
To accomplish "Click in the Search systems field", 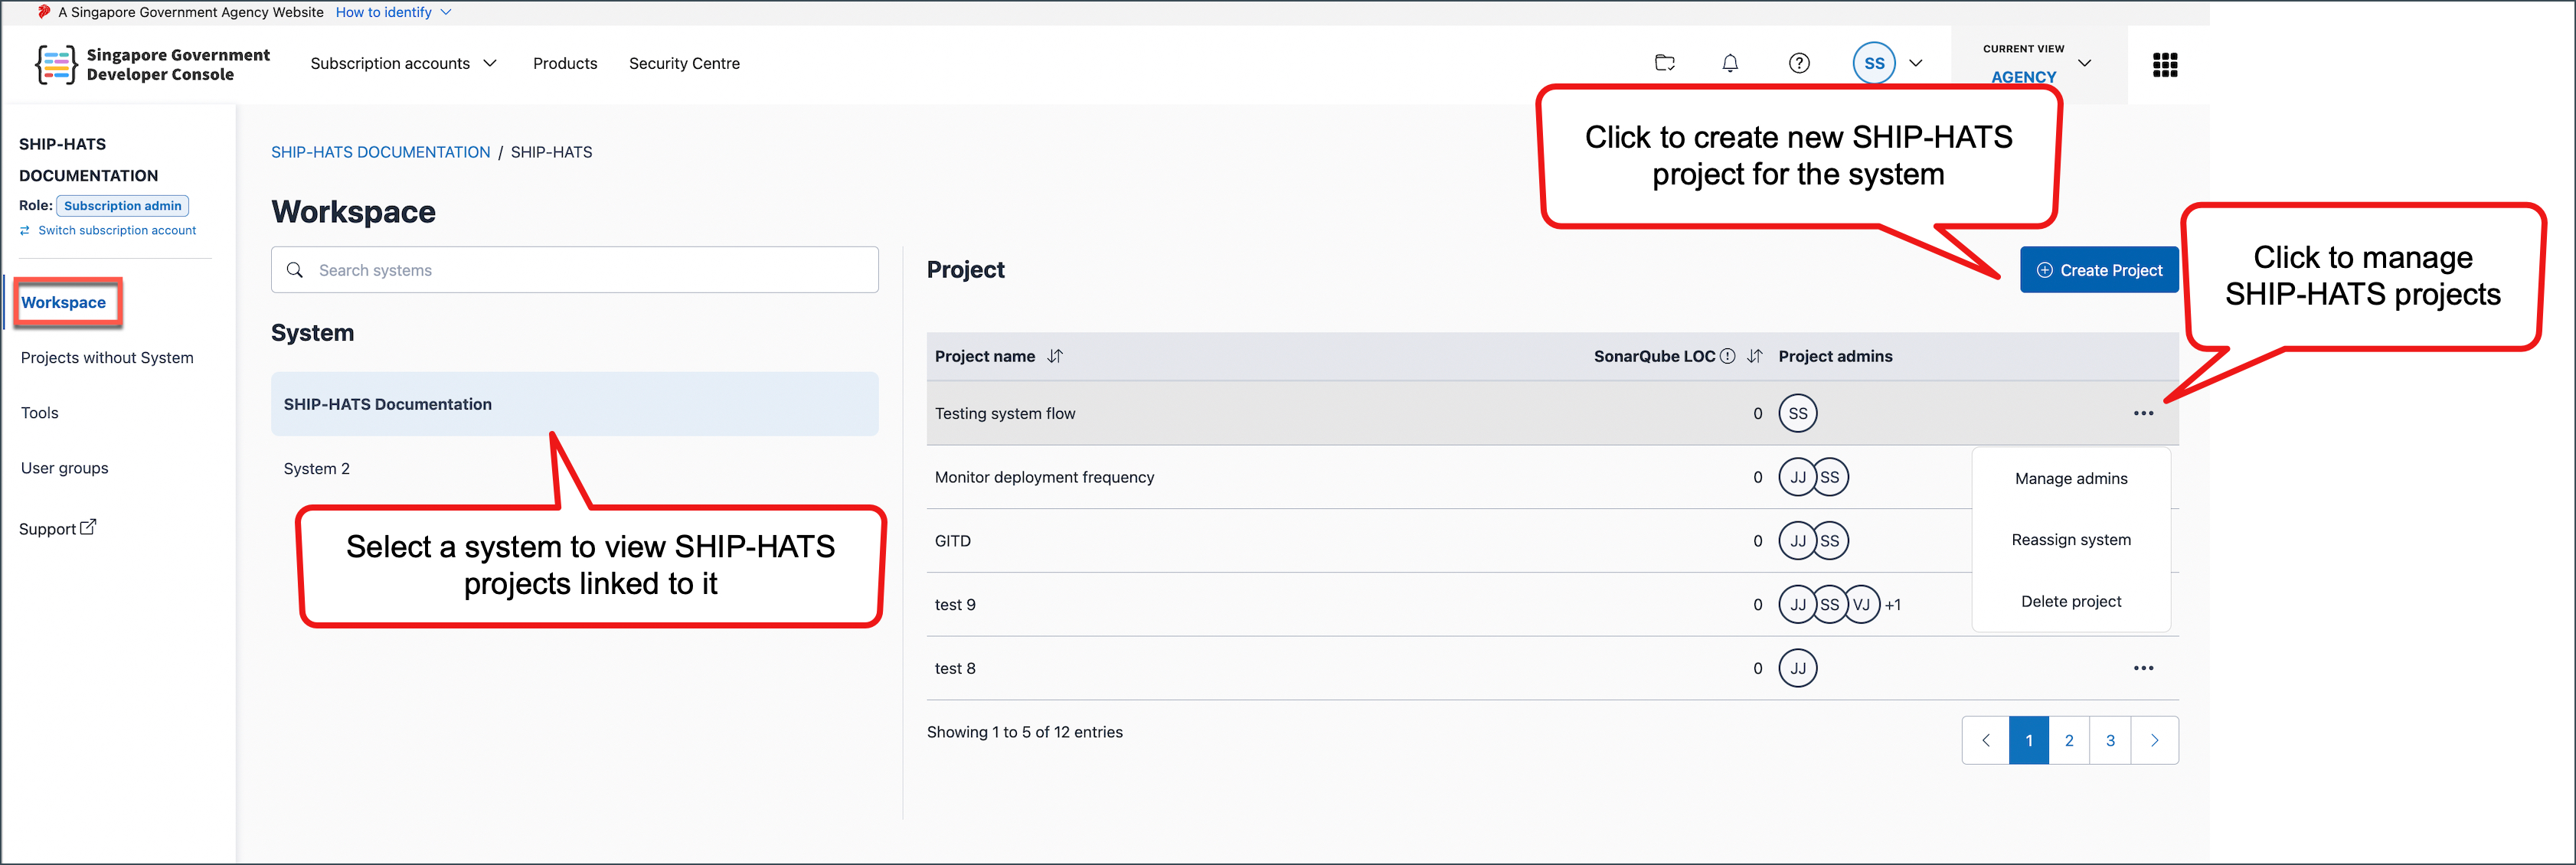I will coord(575,270).
